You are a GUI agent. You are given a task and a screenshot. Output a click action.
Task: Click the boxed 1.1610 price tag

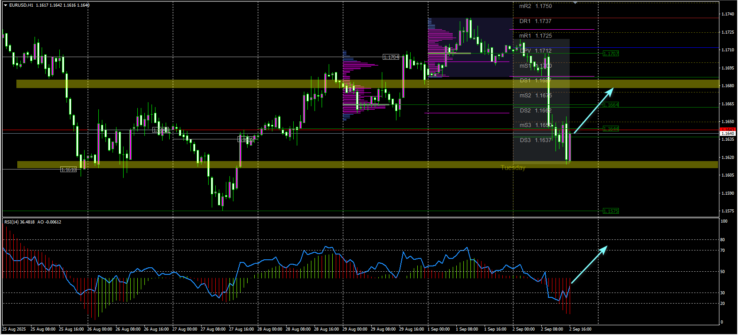coord(68,169)
